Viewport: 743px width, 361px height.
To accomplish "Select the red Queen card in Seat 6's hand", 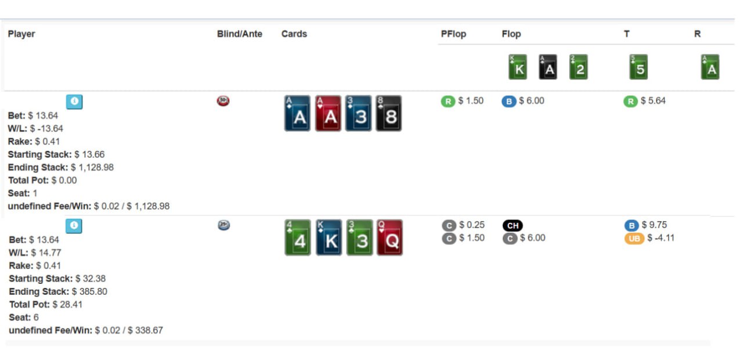I will pyautogui.click(x=389, y=237).
